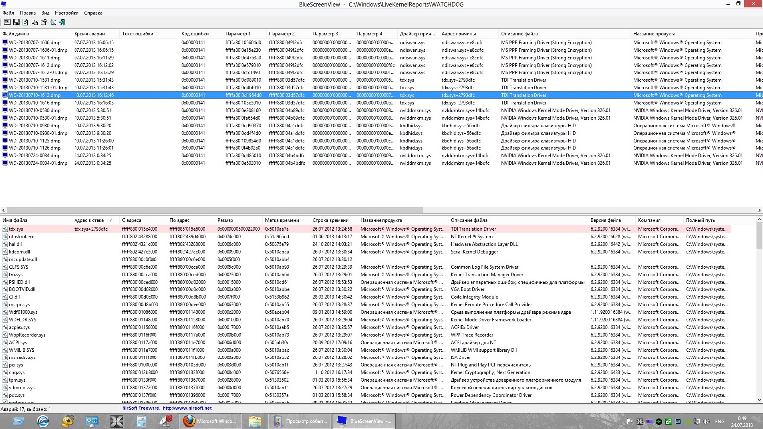Image resolution: width=763 pixels, height=429 pixels.
Task: Open the Настройки menu
Action: tap(67, 13)
